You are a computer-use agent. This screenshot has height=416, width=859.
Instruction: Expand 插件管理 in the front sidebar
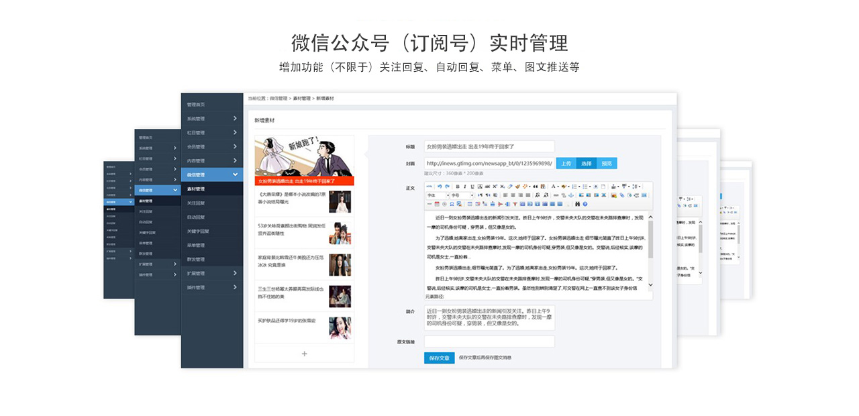[212, 288]
